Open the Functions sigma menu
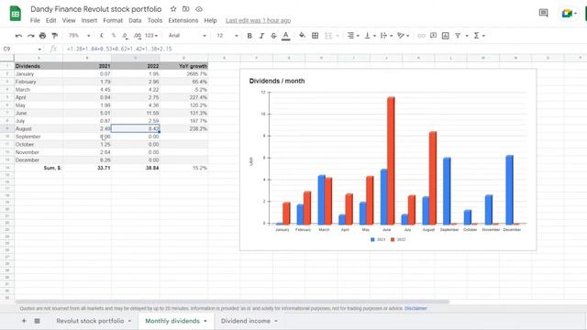The height and width of the screenshot is (330, 587). [x=479, y=36]
